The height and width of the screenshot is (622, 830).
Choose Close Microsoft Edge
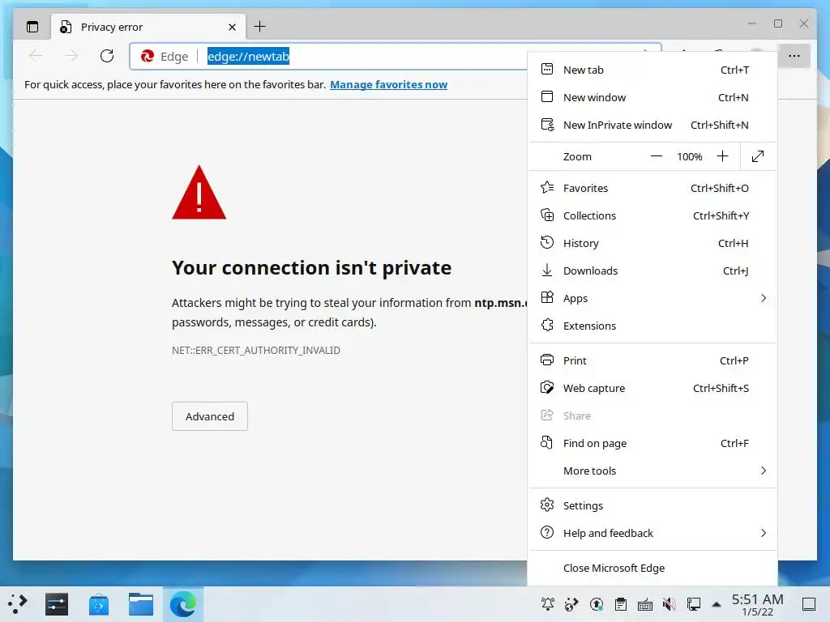click(x=652, y=568)
